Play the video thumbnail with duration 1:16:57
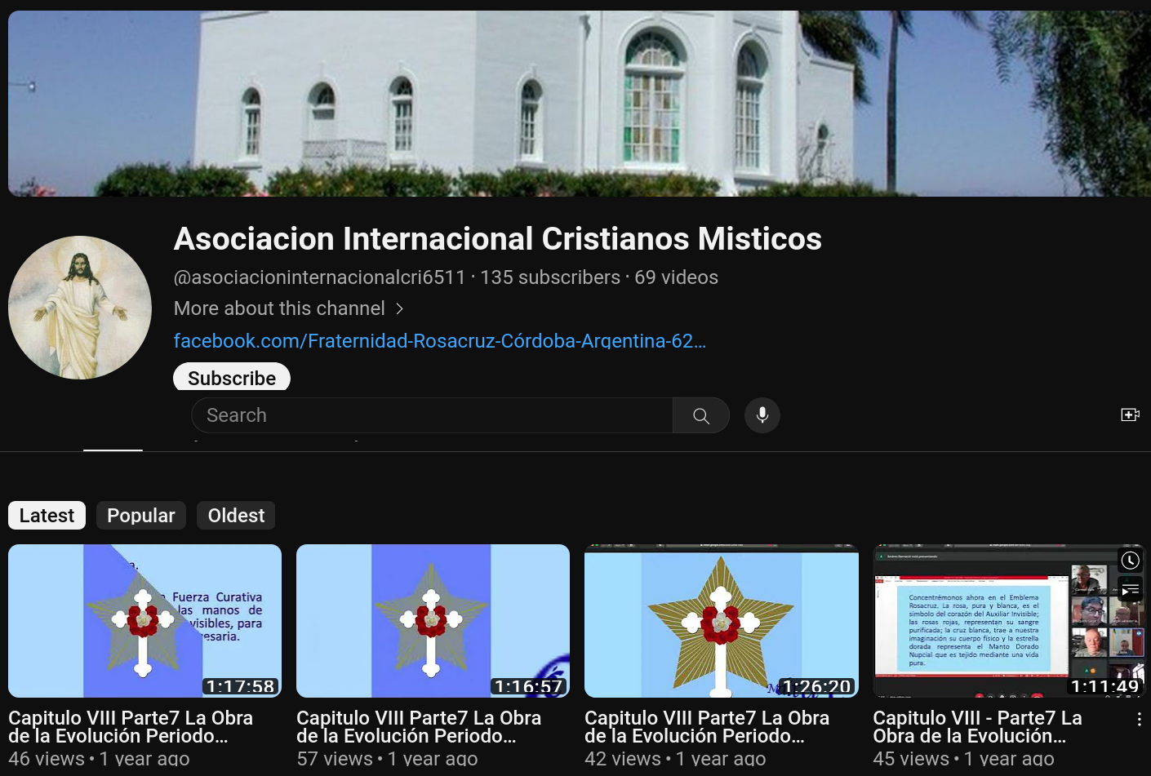This screenshot has height=776, width=1151. (x=433, y=620)
